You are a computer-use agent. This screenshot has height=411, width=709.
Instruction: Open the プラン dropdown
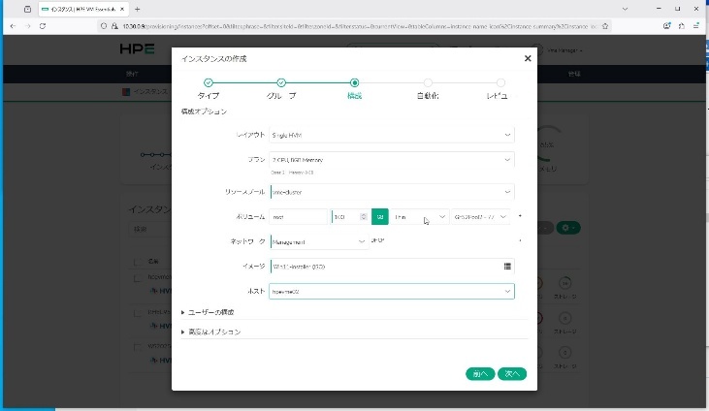click(391, 160)
